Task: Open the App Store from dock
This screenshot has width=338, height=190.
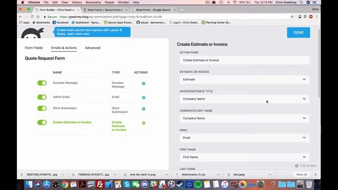Action: 46,184
